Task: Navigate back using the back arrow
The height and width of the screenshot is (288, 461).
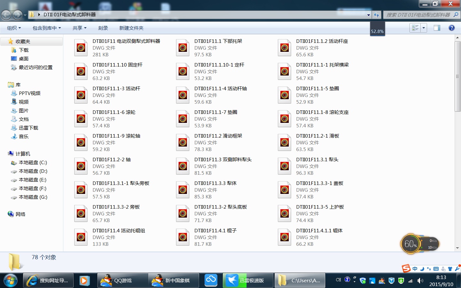Action: 6,15
